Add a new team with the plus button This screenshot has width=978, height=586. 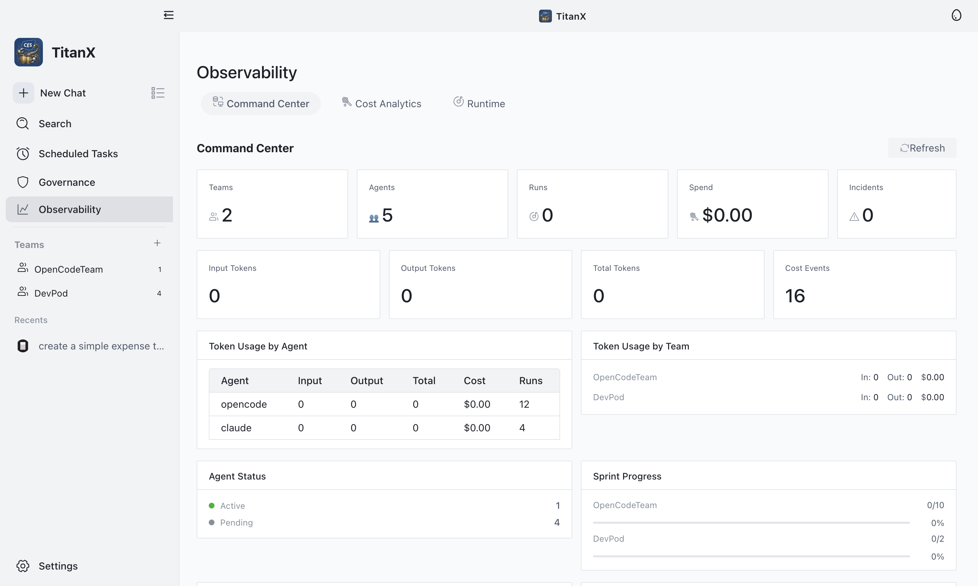[x=157, y=243]
